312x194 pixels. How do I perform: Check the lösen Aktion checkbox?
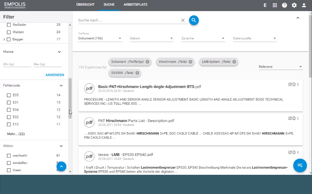click(x=9, y=170)
